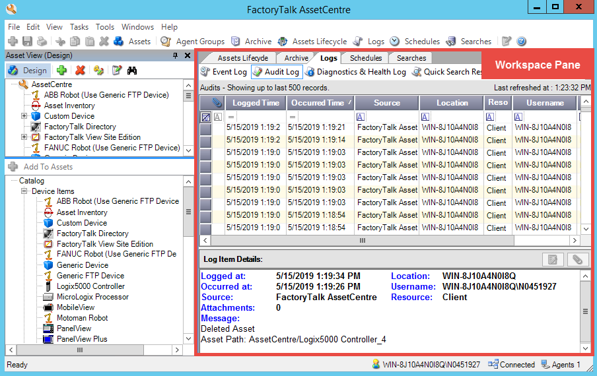Collapse the Device Items catalog node
This screenshot has height=376, width=597.
point(24,191)
